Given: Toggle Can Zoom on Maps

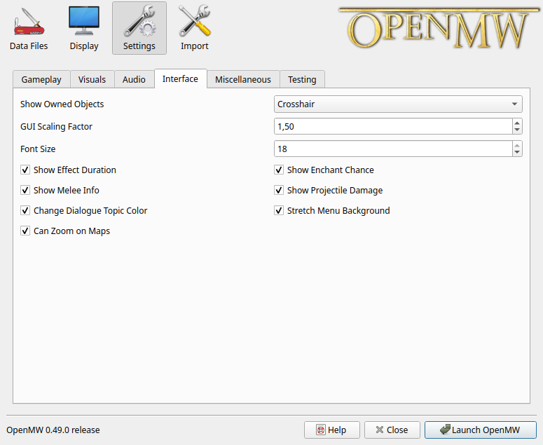Looking at the screenshot, I should [25, 231].
